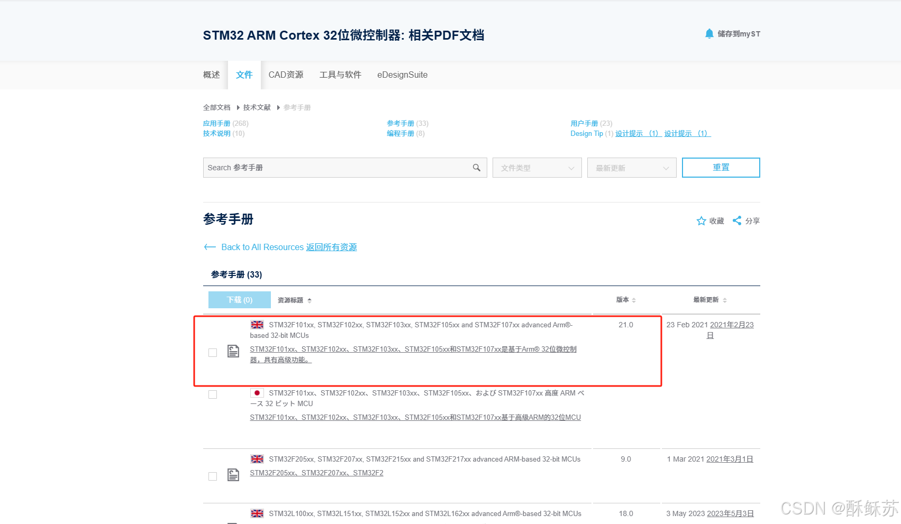Click version value 9.0

[626, 459]
